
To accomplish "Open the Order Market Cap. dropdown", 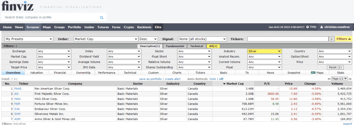I will coord(106,39).
